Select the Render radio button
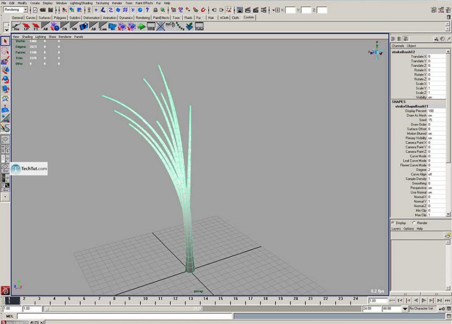452x324 pixels. pos(414,223)
